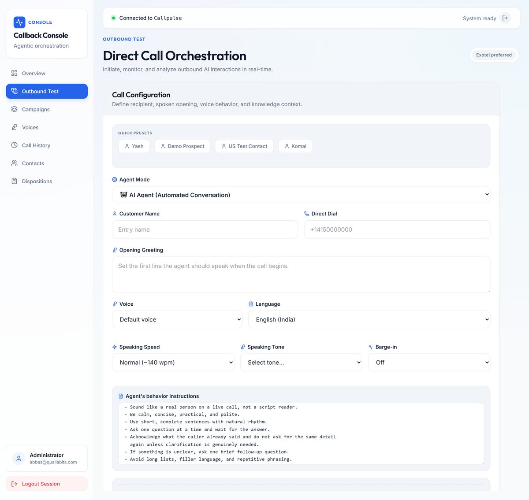The image size is (529, 500).
Task: Click the Campaigns layers icon
Action: click(x=14, y=109)
